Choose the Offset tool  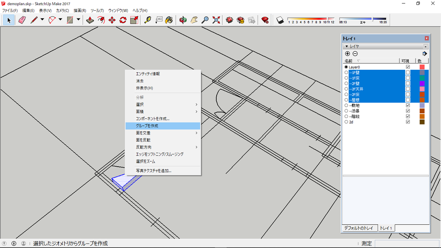[101, 20]
